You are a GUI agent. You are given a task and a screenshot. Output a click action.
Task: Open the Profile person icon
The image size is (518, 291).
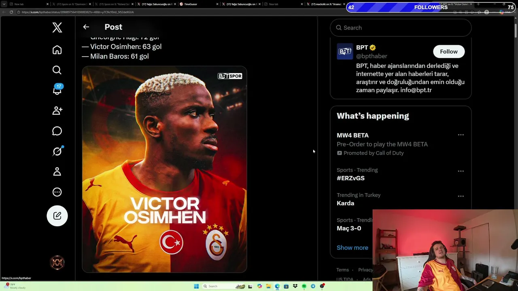(57, 172)
